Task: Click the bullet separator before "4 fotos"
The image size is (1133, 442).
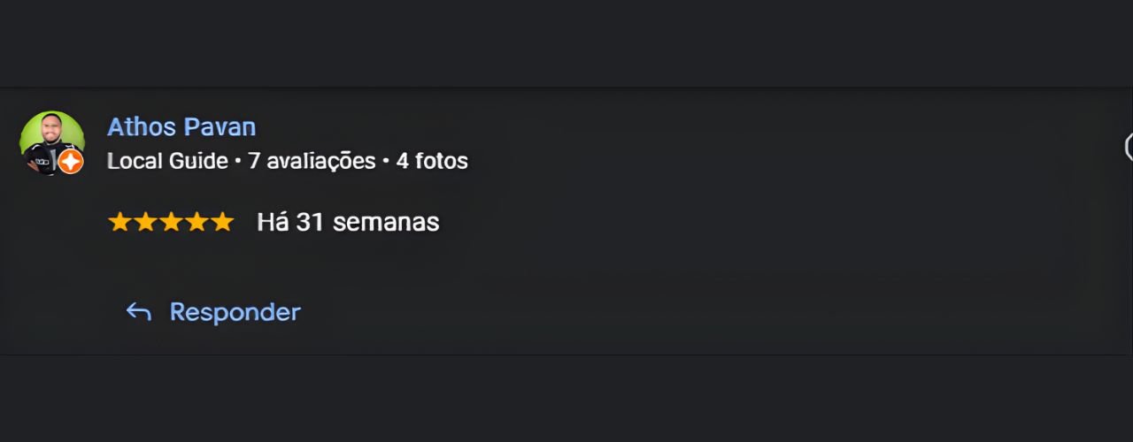Action: pos(386,162)
